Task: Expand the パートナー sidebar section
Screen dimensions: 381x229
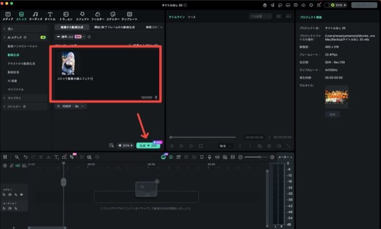Action: [x=24, y=107]
